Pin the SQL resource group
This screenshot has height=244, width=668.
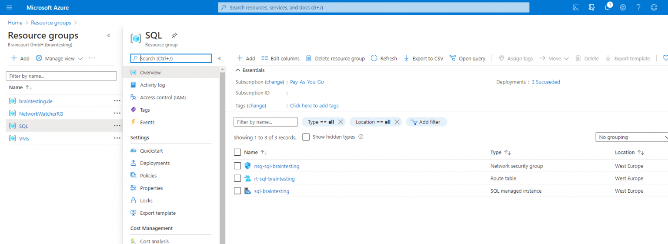[x=174, y=35]
